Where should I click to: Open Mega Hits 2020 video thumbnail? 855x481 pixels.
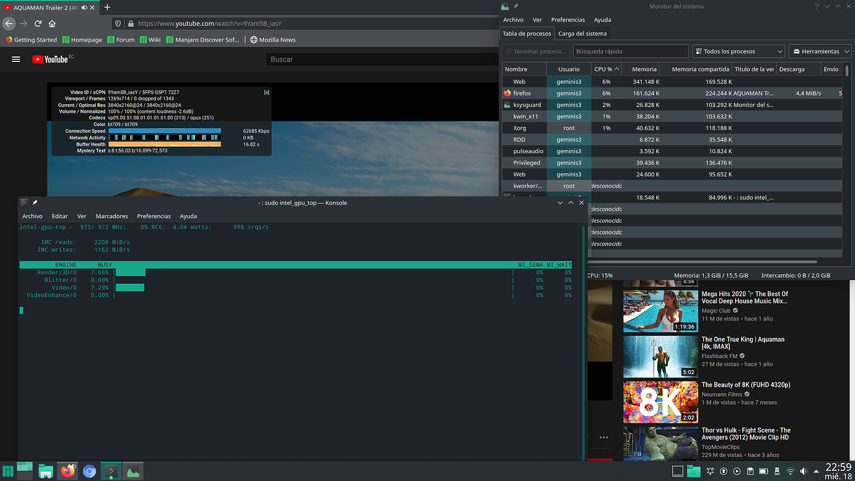tap(660, 311)
